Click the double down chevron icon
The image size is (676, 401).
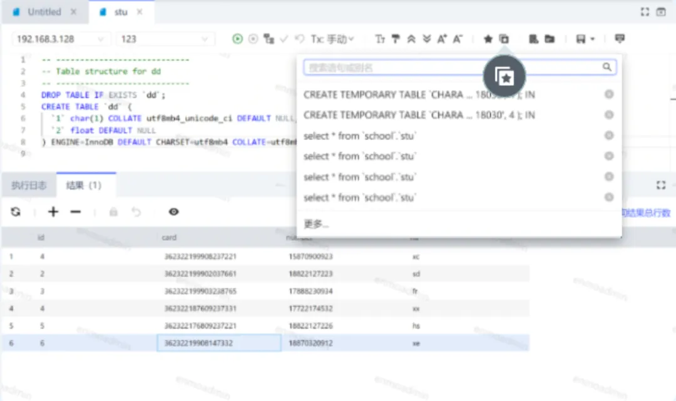[427, 39]
